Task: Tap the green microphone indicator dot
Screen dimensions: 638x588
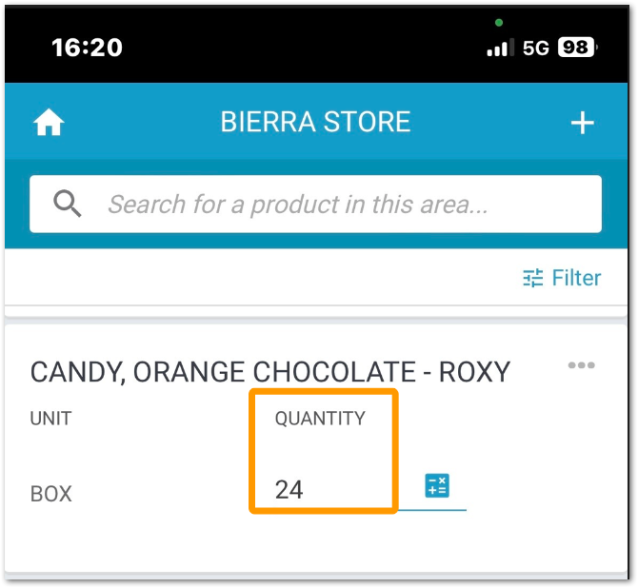Action: [499, 23]
